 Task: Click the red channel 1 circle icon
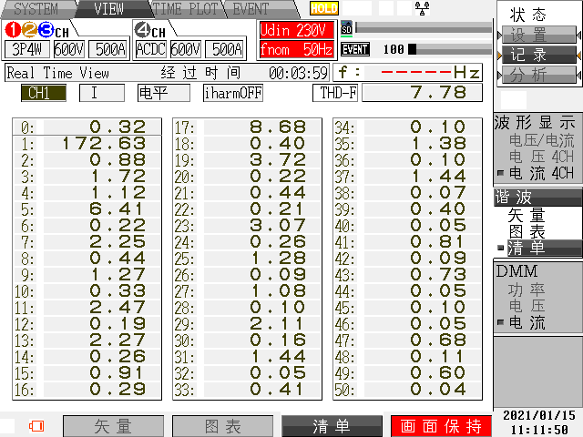coord(13,30)
